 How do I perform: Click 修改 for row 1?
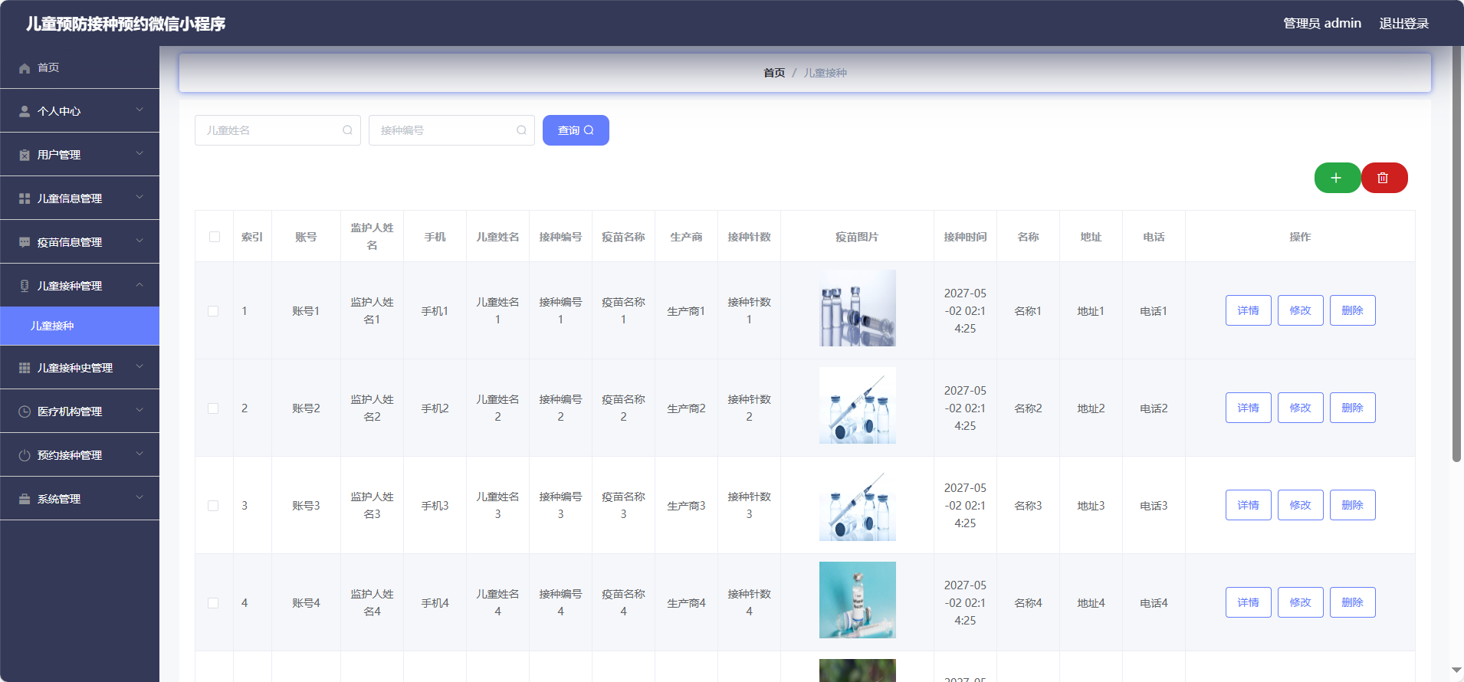[1301, 310]
